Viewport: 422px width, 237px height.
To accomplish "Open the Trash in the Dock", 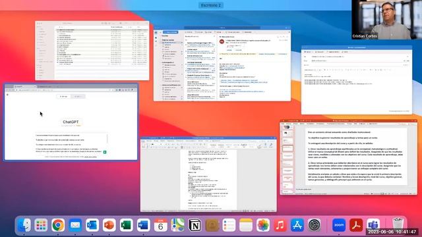I will point(398,224).
